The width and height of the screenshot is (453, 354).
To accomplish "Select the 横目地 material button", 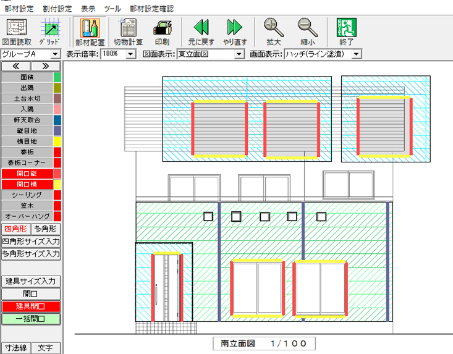I will [x=27, y=141].
